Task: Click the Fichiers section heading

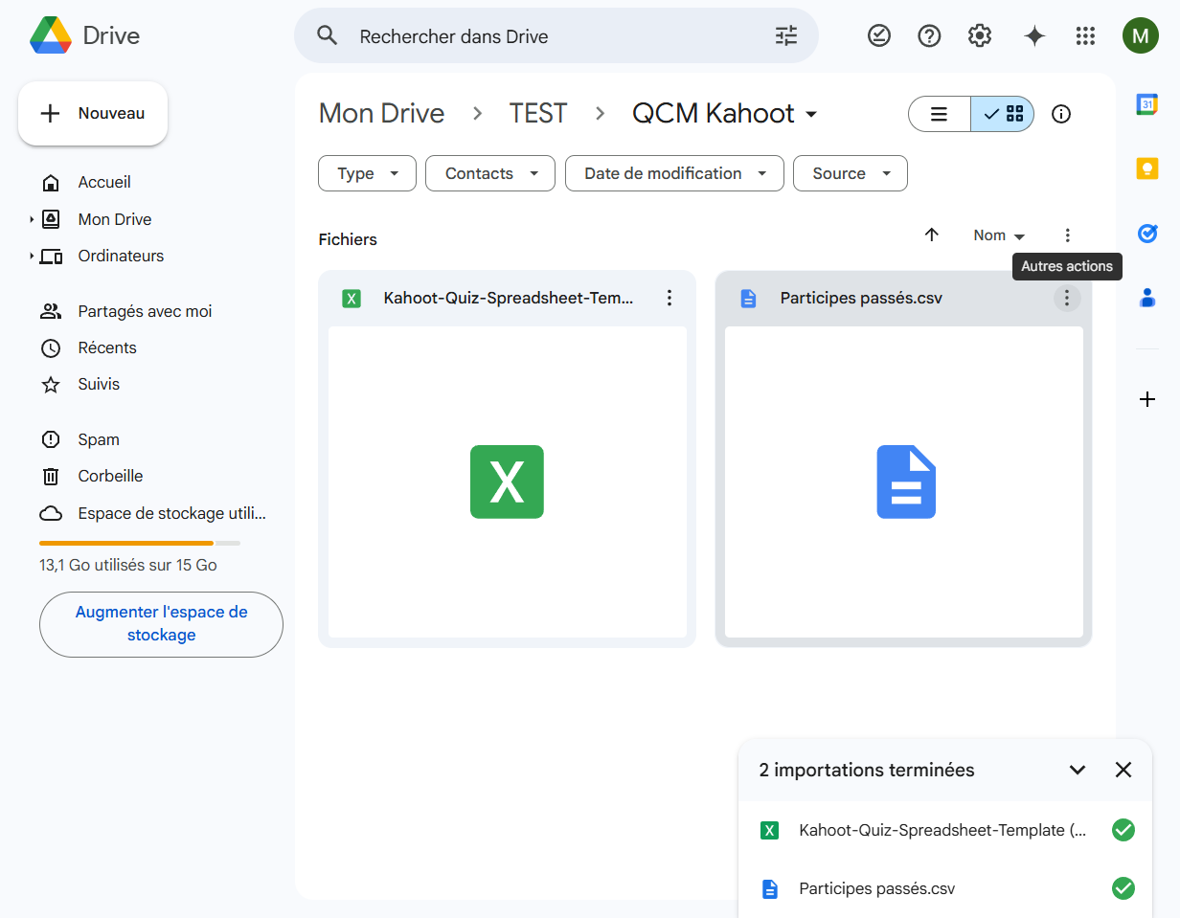Action: [348, 239]
